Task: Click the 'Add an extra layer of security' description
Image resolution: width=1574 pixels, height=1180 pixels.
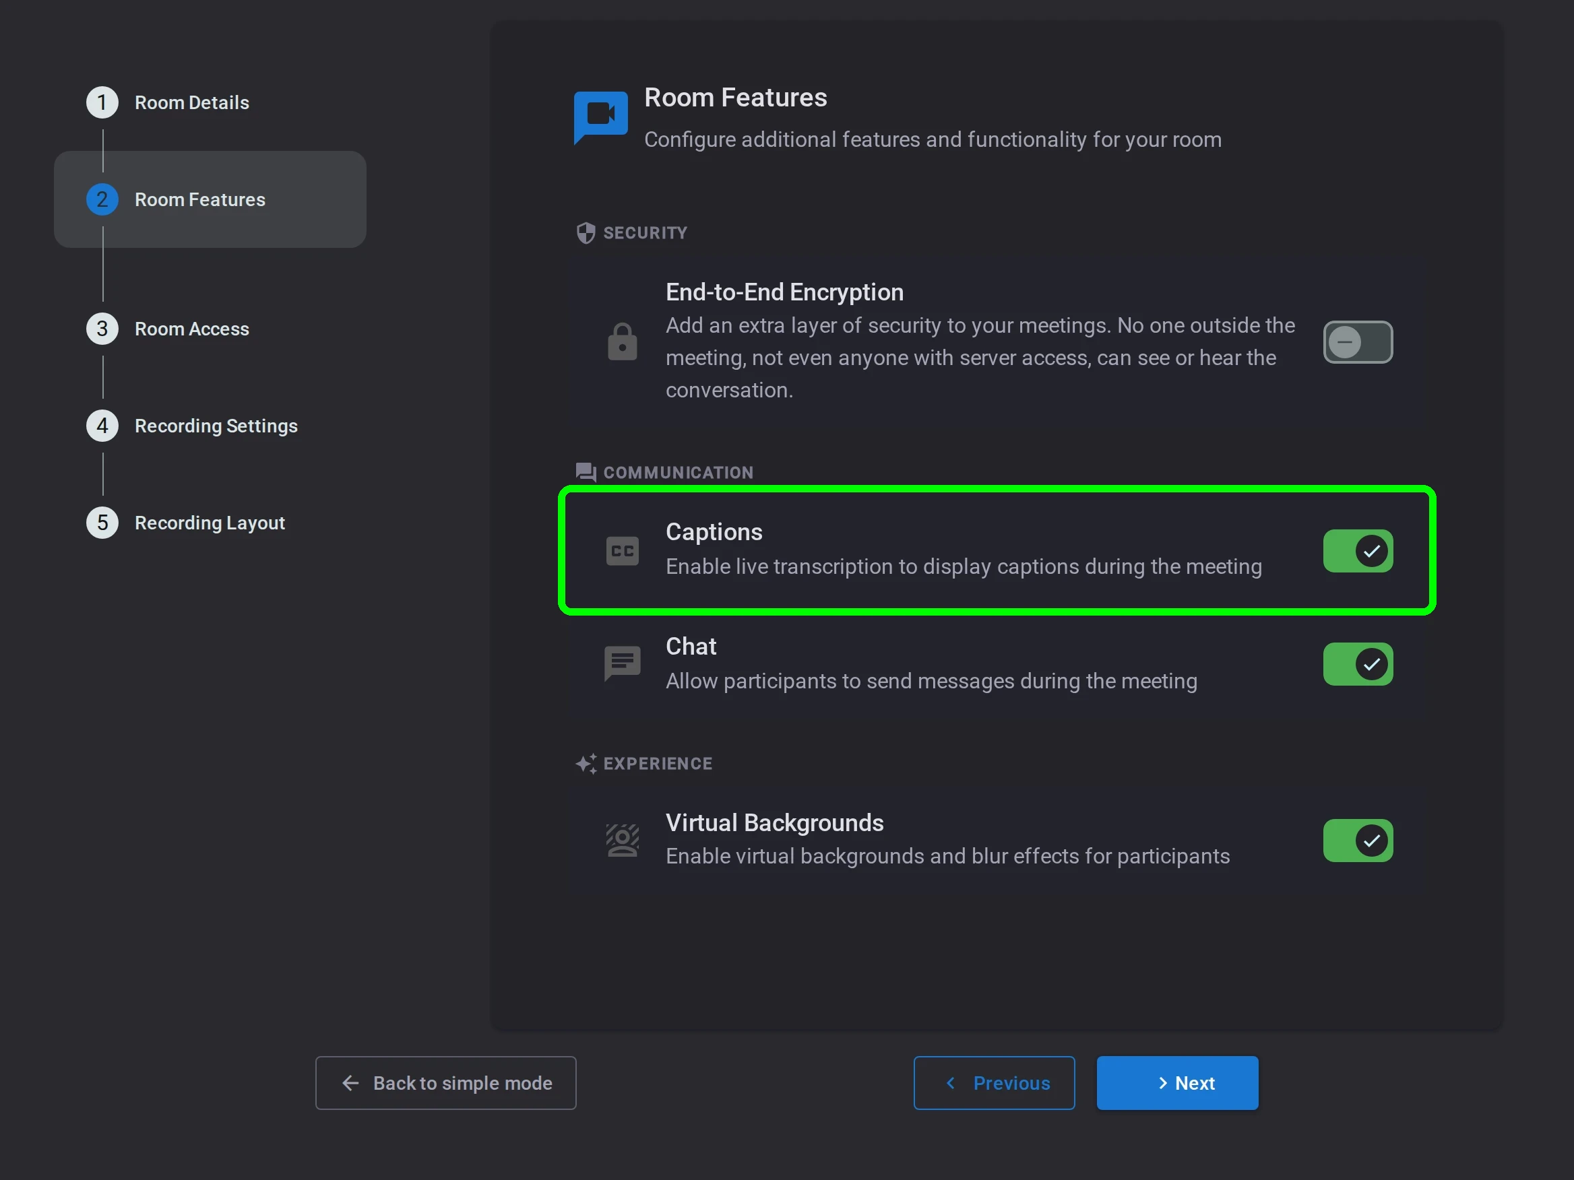Action: 980,357
